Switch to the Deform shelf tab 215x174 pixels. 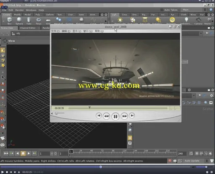[x=50, y=15]
